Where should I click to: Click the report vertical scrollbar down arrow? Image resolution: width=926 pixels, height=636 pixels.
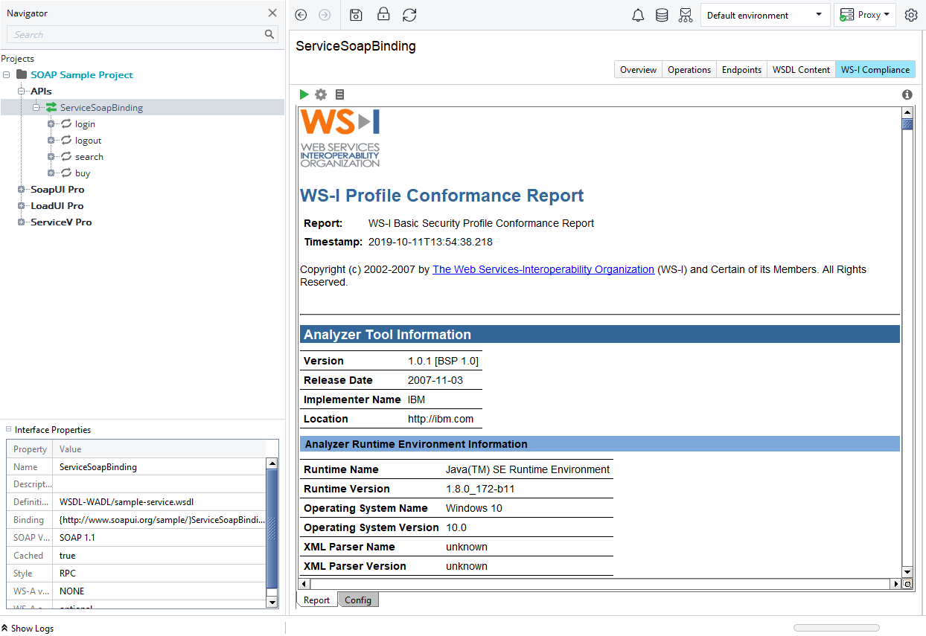pos(907,573)
